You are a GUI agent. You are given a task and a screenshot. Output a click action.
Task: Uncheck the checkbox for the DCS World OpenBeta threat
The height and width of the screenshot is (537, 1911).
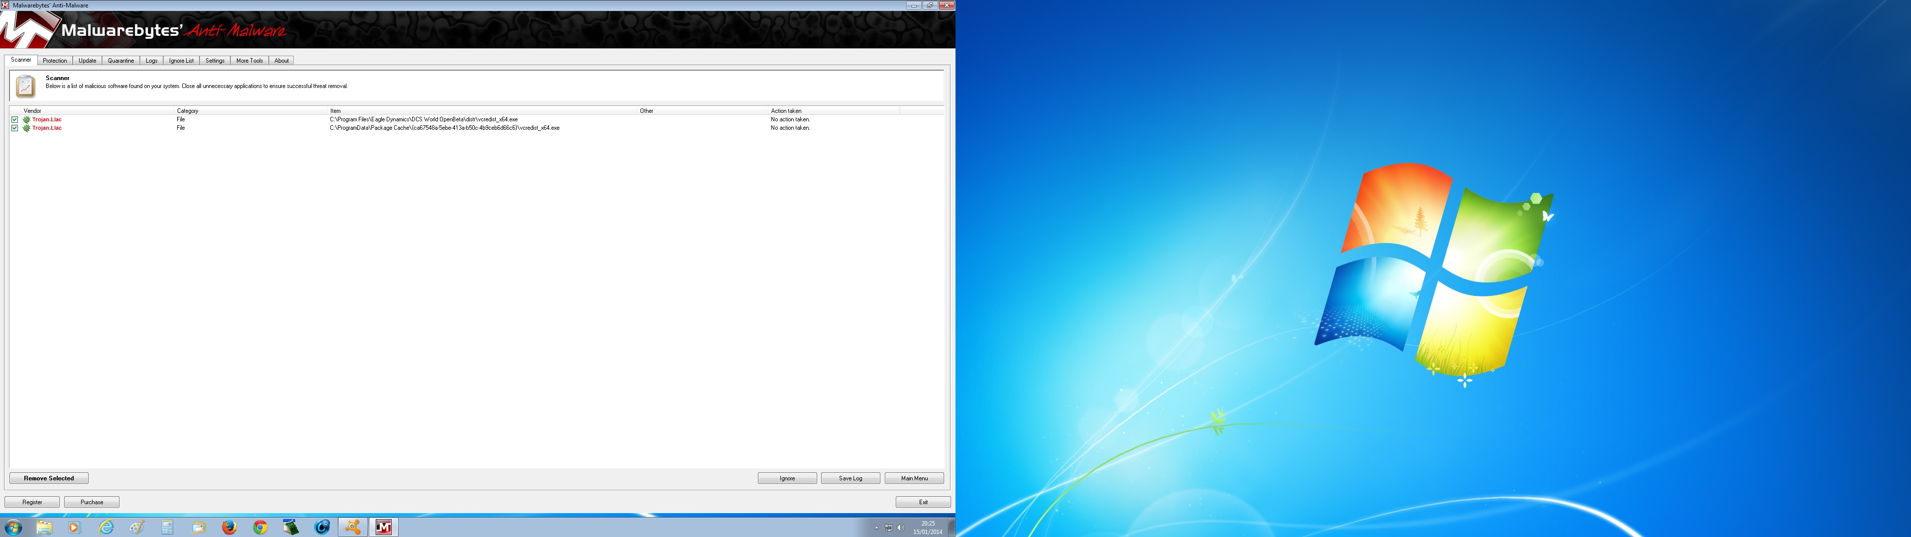(x=15, y=119)
